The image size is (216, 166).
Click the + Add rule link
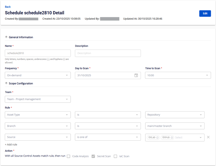[x=11, y=144]
